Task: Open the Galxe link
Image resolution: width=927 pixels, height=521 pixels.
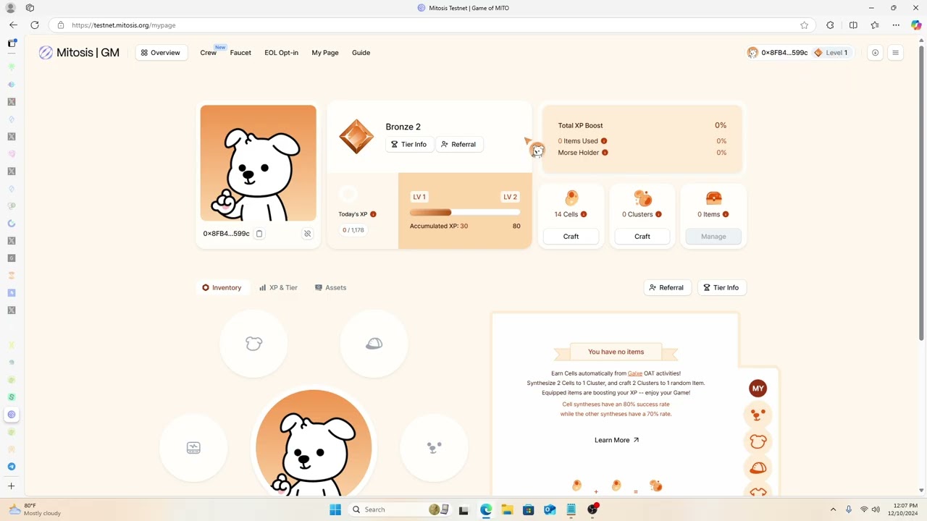Action: 635,373
